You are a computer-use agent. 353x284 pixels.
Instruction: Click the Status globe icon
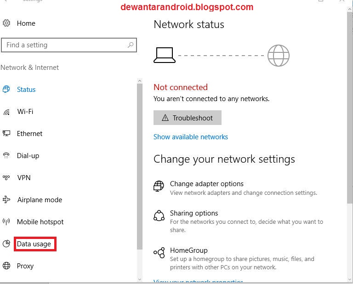(6, 89)
